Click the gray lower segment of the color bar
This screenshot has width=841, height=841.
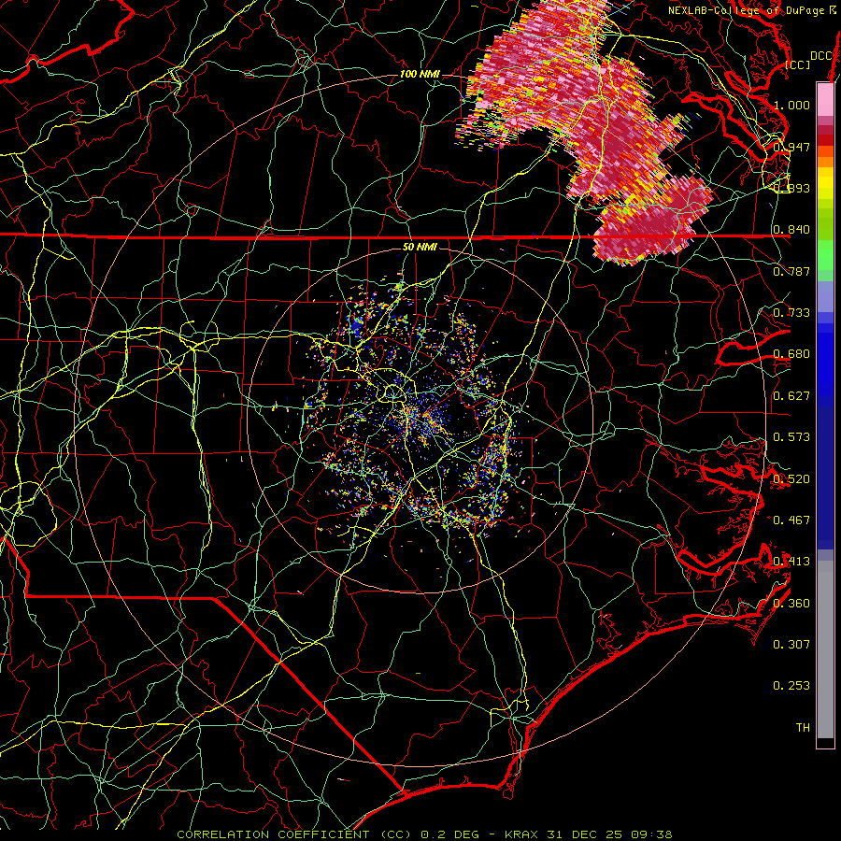(825, 649)
